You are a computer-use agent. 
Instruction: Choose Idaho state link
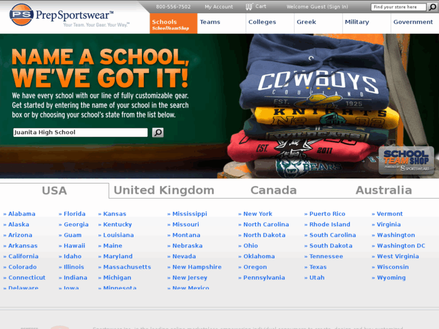(x=72, y=256)
